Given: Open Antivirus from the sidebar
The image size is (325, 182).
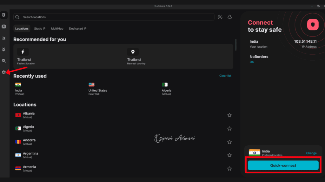Looking at the screenshot, I should (x=4, y=49).
